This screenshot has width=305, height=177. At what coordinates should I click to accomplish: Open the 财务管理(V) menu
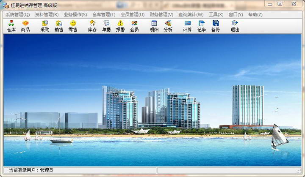point(161,14)
